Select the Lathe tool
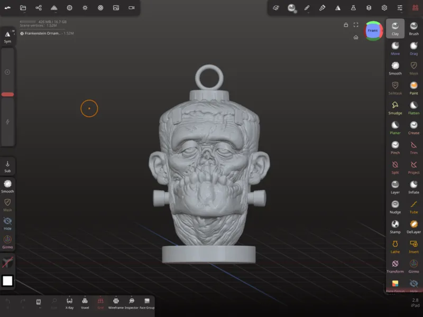Screen dimensions: 423x317 395,247
